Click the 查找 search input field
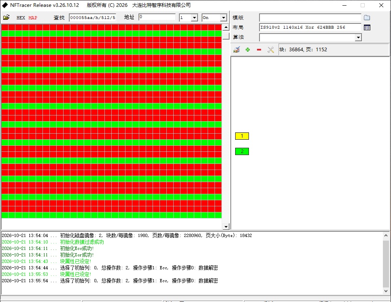This screenshot has height=302, width=391. 93,18
